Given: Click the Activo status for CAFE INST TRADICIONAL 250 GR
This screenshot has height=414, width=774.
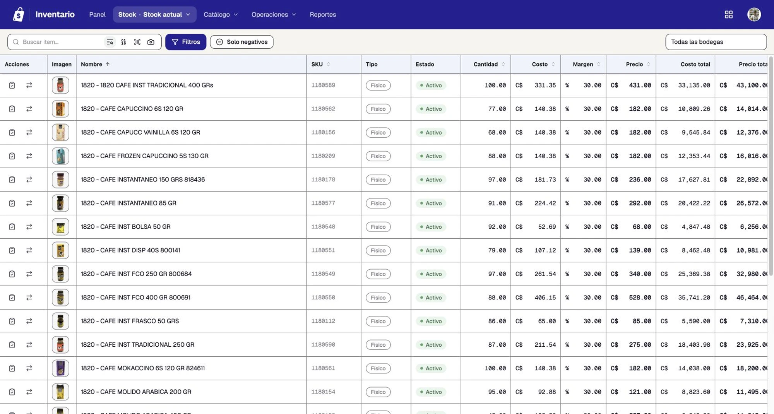Looking at the screenshot, I should point(431,345).
